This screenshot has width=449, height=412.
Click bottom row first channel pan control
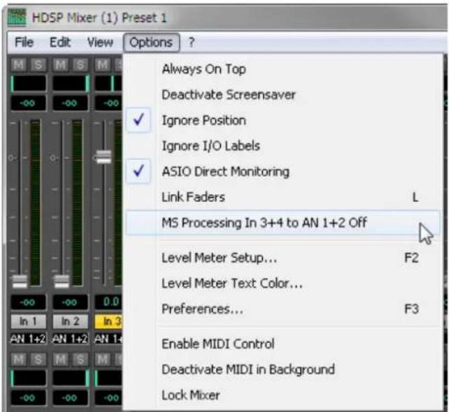click(x=29, y=378)
